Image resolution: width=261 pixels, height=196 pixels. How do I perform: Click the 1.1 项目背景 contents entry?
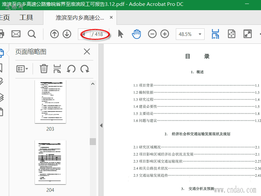[x=196, y=85]
